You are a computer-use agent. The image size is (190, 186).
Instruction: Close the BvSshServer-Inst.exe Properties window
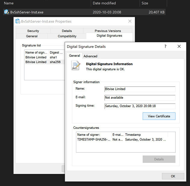tap(130, 21)
